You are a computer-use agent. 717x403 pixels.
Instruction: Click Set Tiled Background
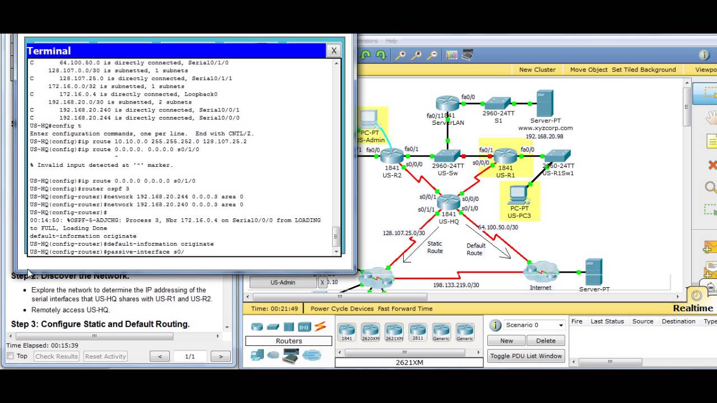coord(644,69)
